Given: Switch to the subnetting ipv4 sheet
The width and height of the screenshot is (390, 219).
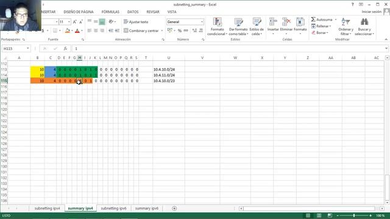Looking at the screenshot, I should click(48, 208).
